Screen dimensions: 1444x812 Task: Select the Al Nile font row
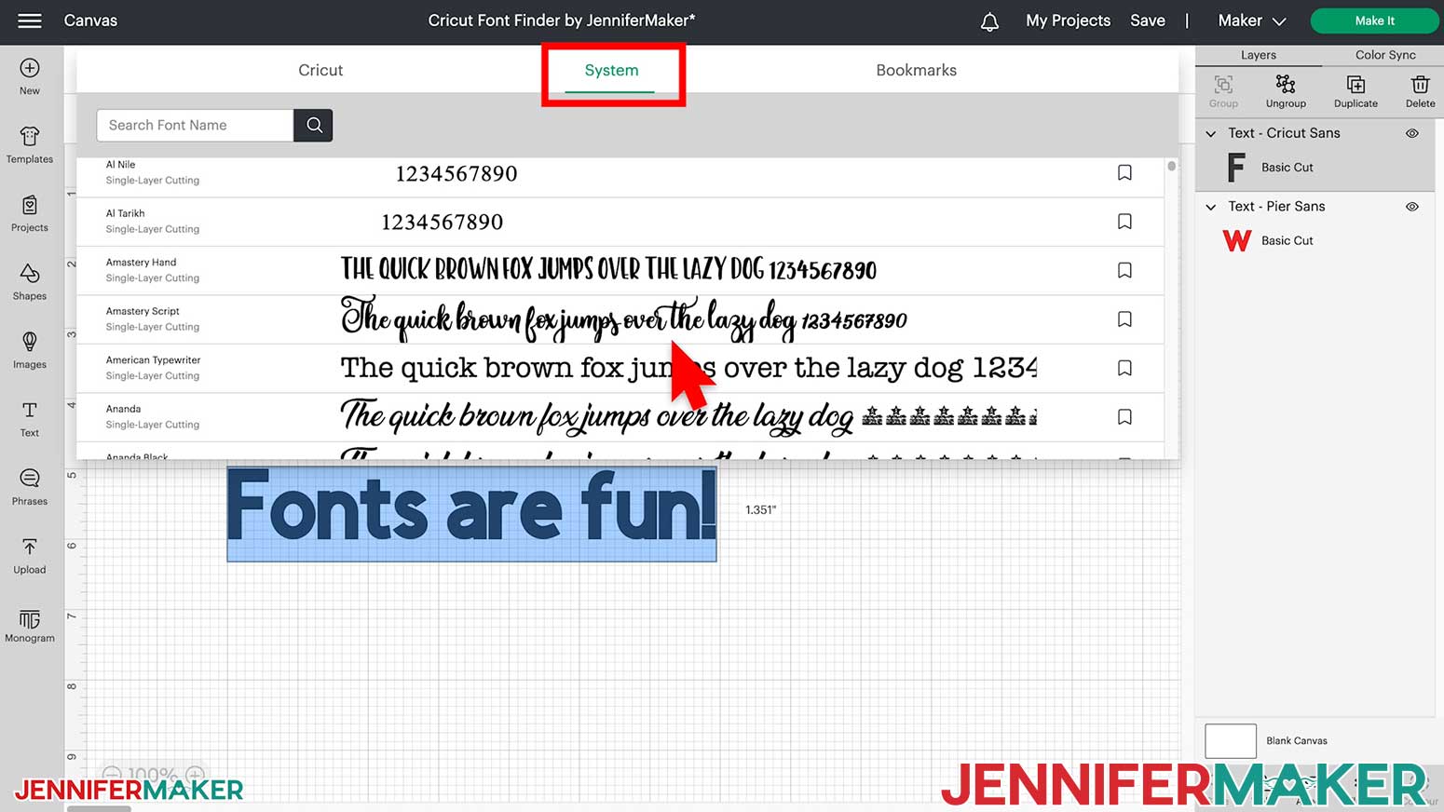pyautogui.click(x=620, y=173)
